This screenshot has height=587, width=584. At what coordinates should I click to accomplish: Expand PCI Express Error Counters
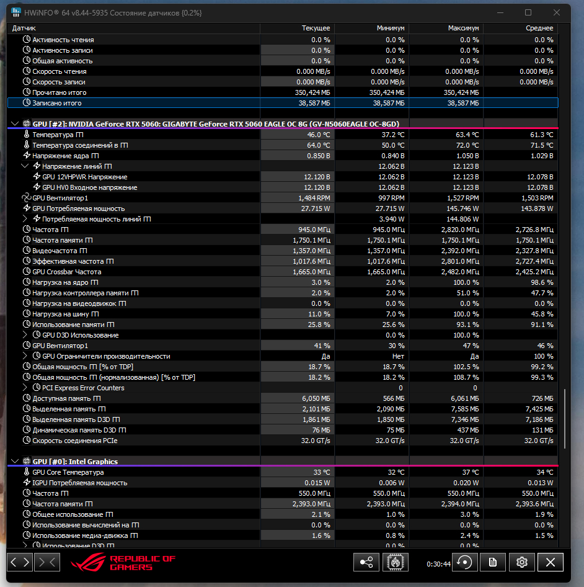pos(25,387)
